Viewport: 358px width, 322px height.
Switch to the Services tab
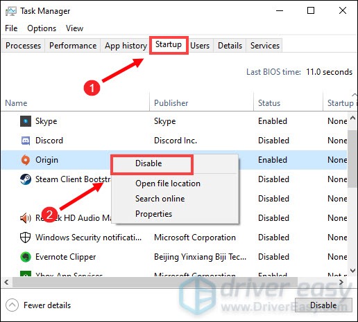(x=265, y=46)
